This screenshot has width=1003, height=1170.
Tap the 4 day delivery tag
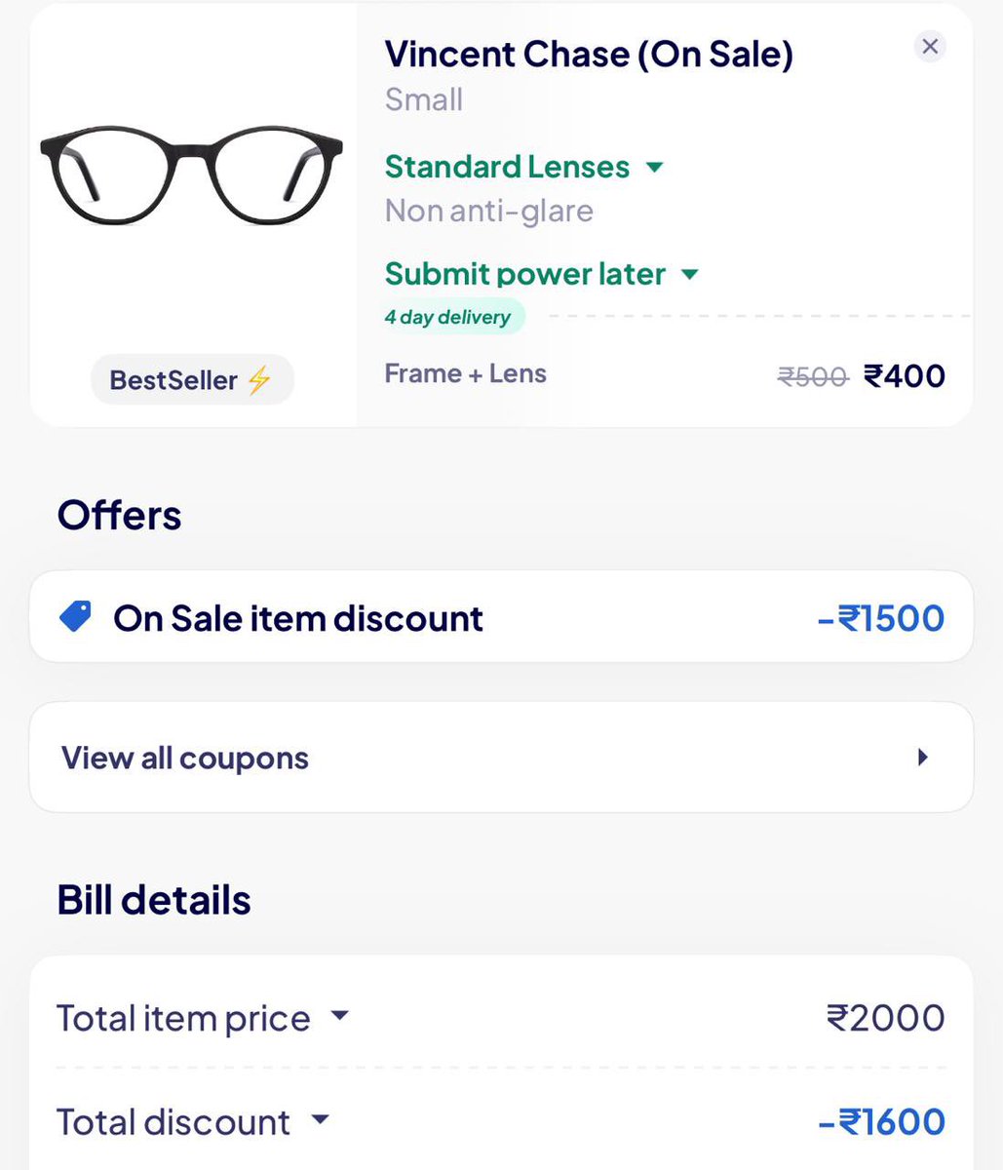pyautogui.click(x=448, y=317)
